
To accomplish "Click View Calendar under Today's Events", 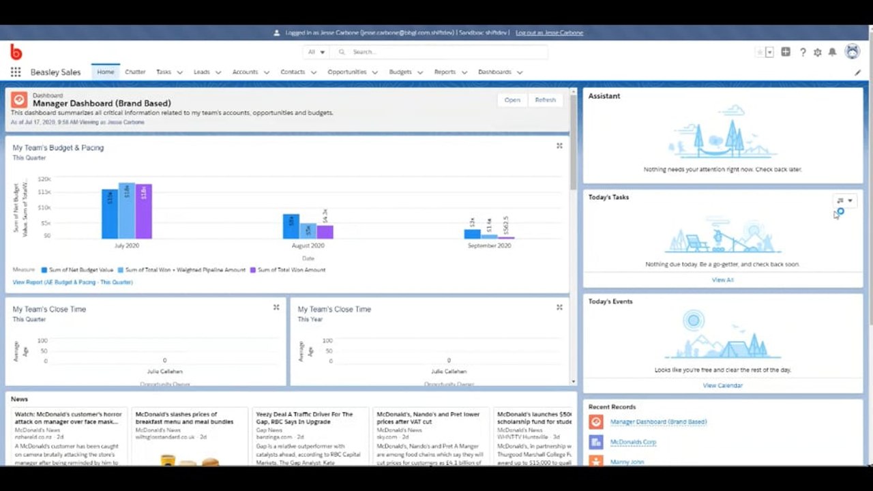I will (x=723, y=385).
